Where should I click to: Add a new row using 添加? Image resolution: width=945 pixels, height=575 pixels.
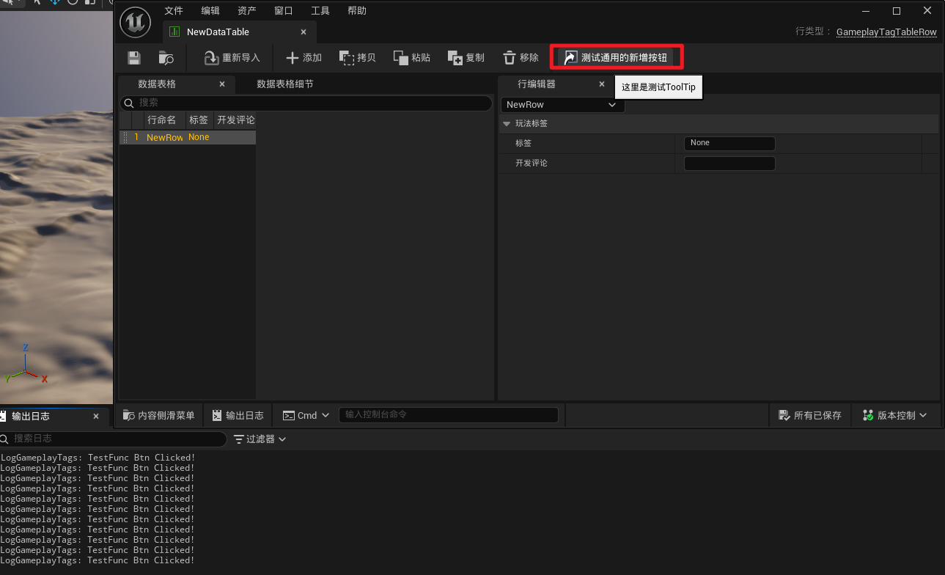[303, 57]
